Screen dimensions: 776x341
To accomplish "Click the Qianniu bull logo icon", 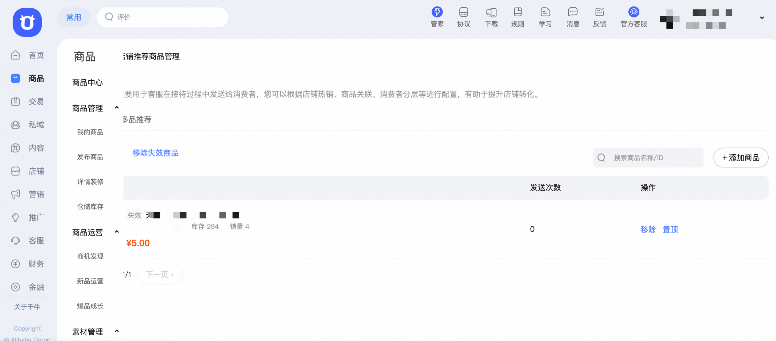I will tap(27, 22).
